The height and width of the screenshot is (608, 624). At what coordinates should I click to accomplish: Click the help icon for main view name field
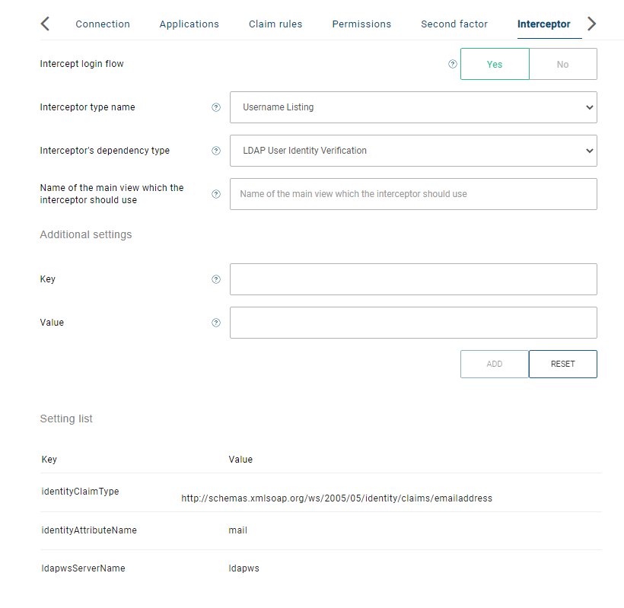pyautogui.click(x=215, y=194)
